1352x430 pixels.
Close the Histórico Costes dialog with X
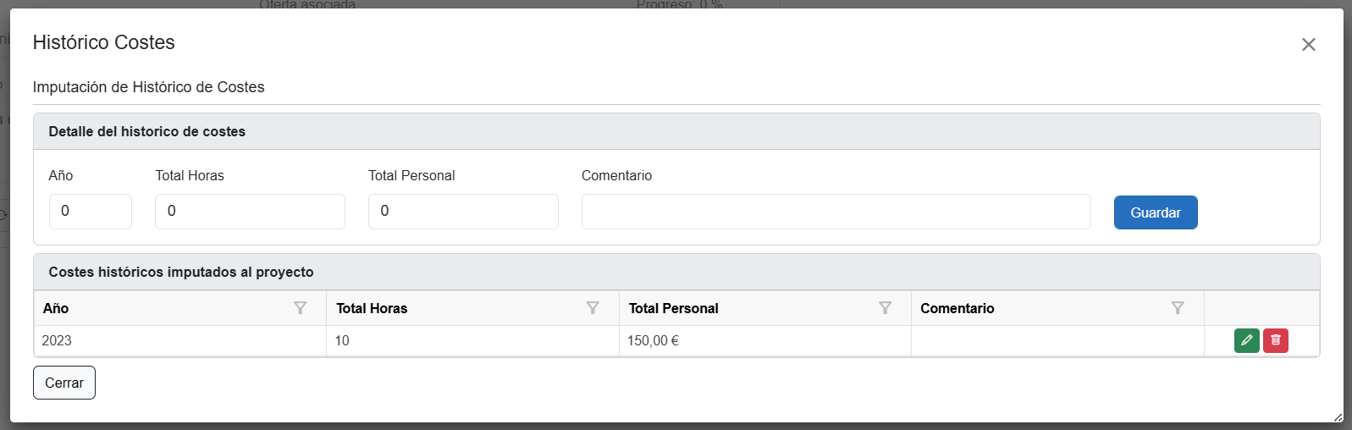1308,44
